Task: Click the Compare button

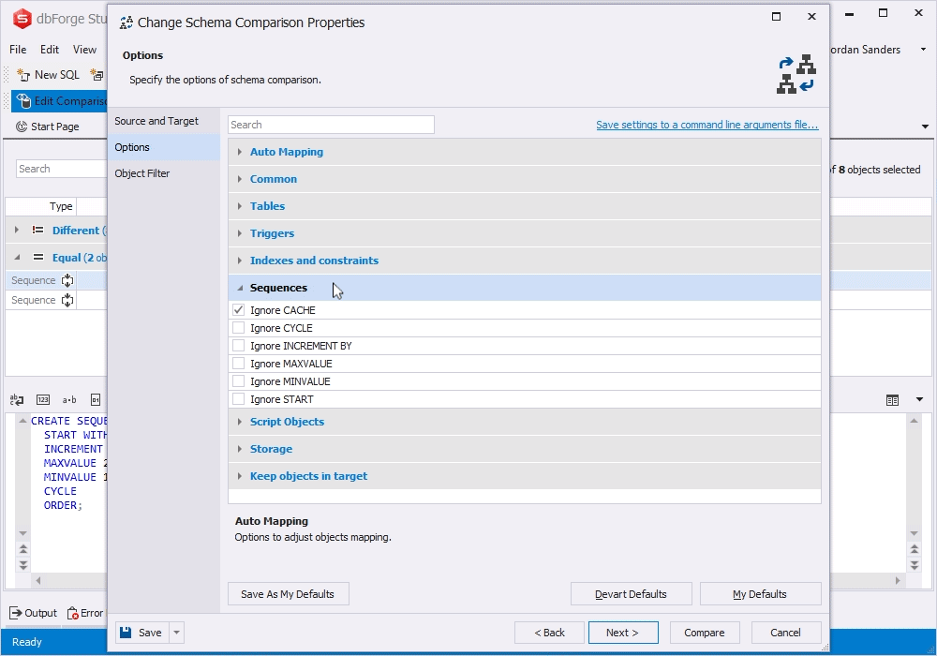Action: [705, 632]
